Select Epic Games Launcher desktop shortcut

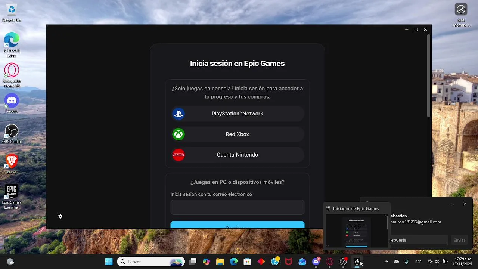[12, 197]
